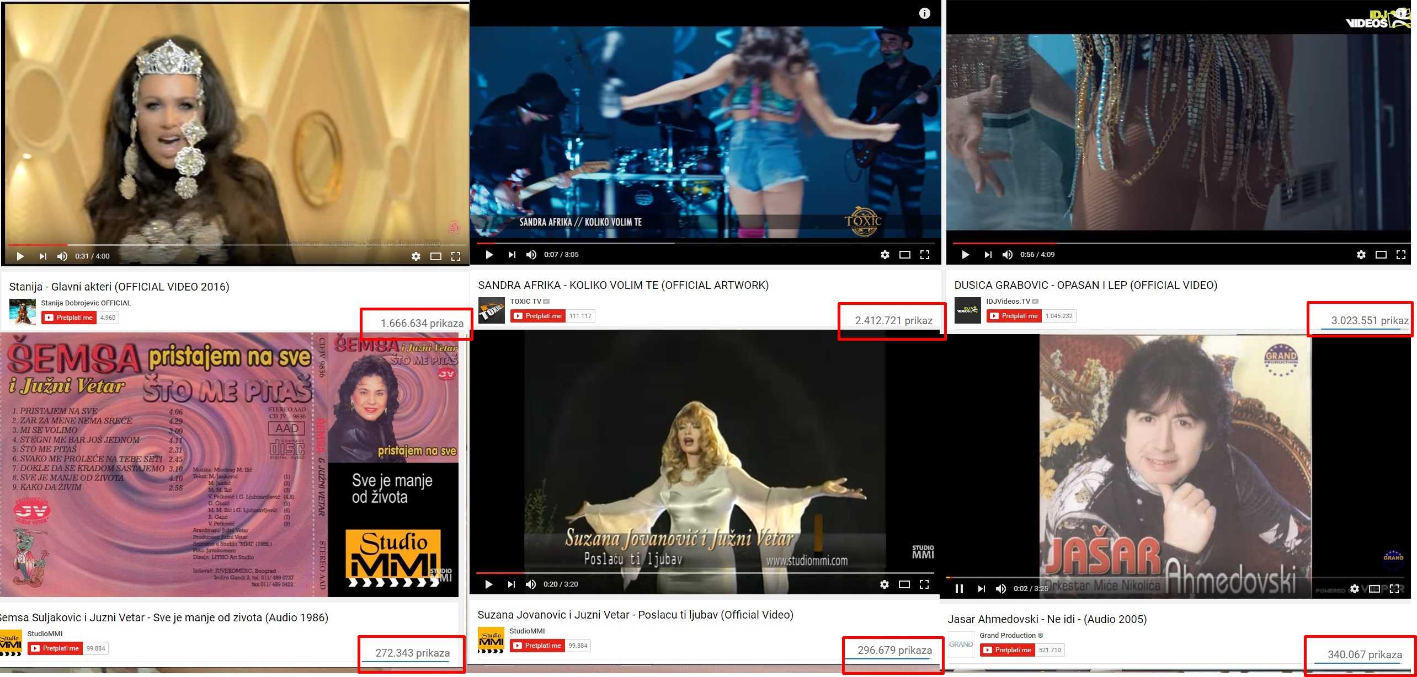This screenshot has height=677, width=1417.
Task: Enter fullscreen on Dusica Grabovic video
Action: pyautogui.click(x=1400, y=255)
